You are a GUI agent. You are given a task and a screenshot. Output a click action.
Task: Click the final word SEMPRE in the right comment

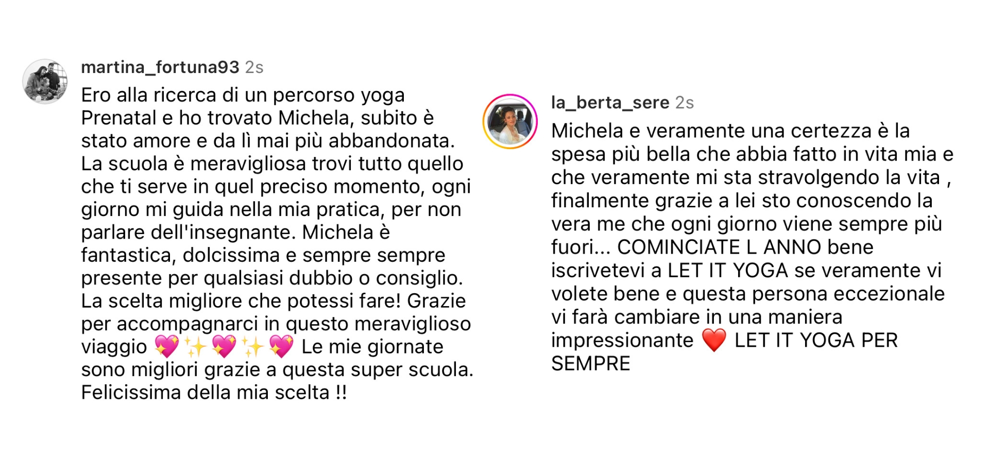[x=590, y=364]
